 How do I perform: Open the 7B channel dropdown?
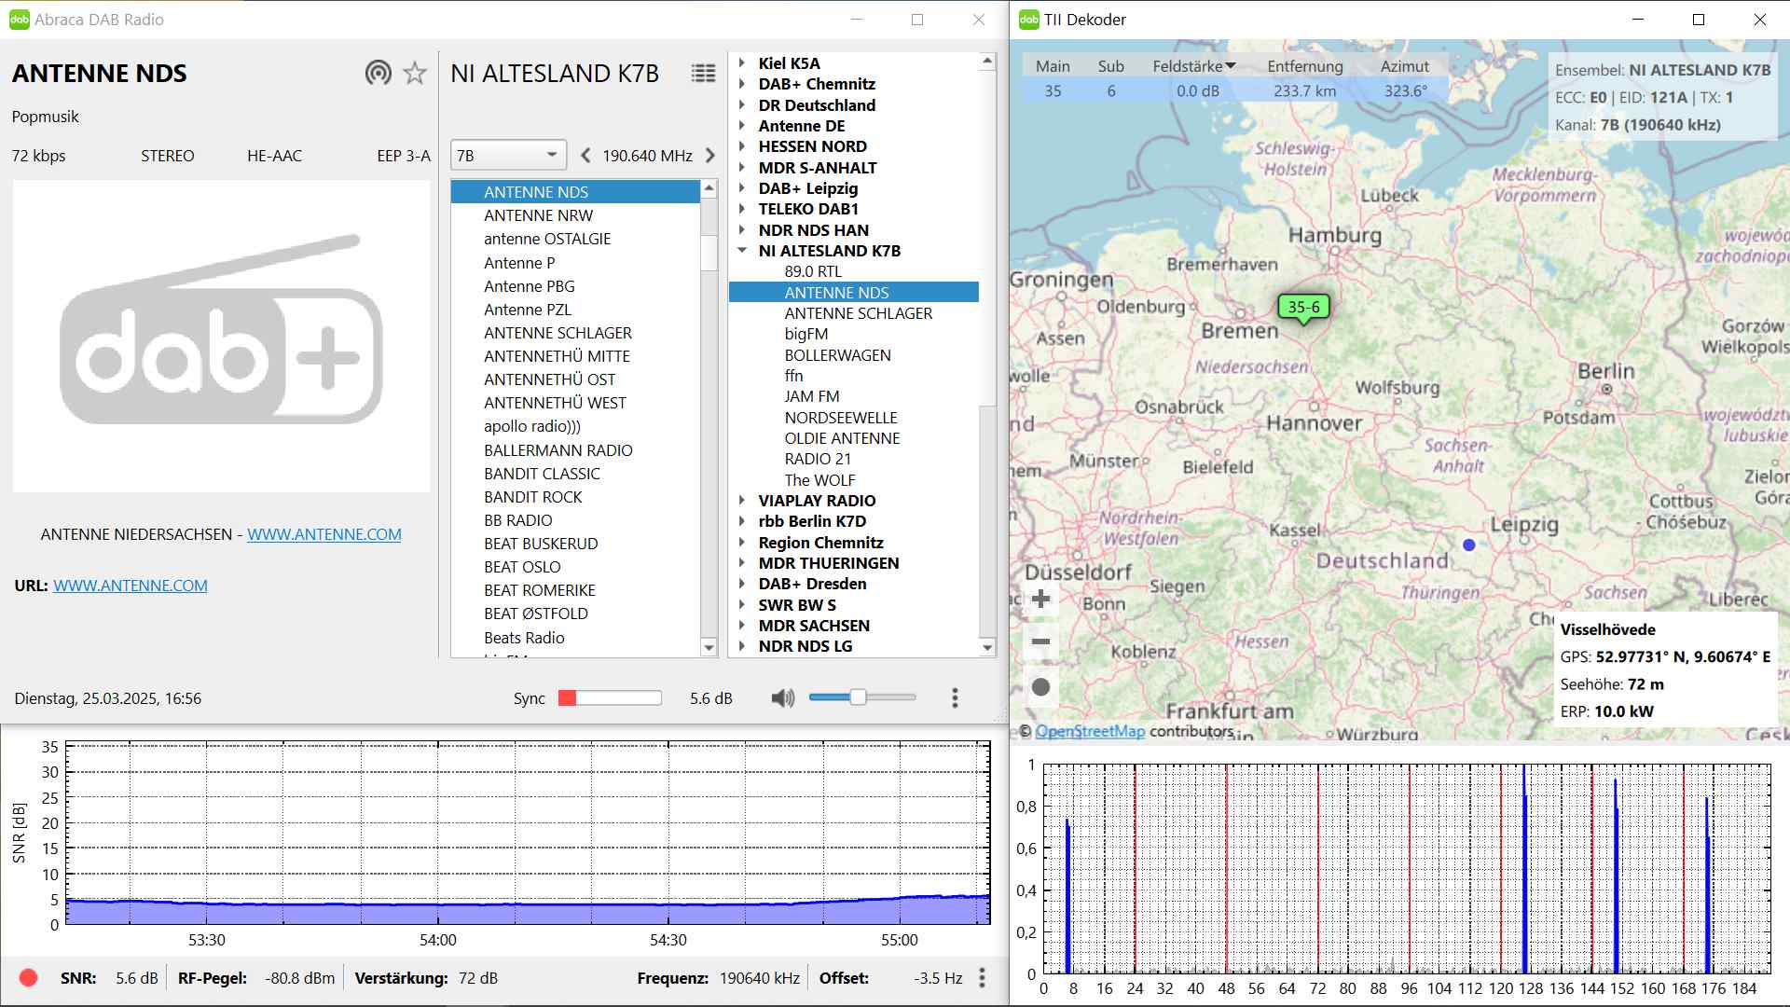(508, 156)
